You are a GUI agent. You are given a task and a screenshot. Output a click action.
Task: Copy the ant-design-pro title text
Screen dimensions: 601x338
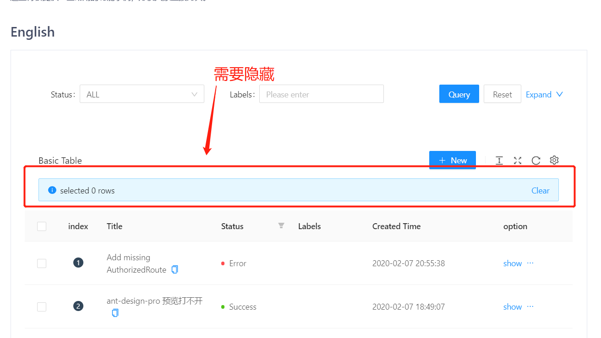point(115,313)
